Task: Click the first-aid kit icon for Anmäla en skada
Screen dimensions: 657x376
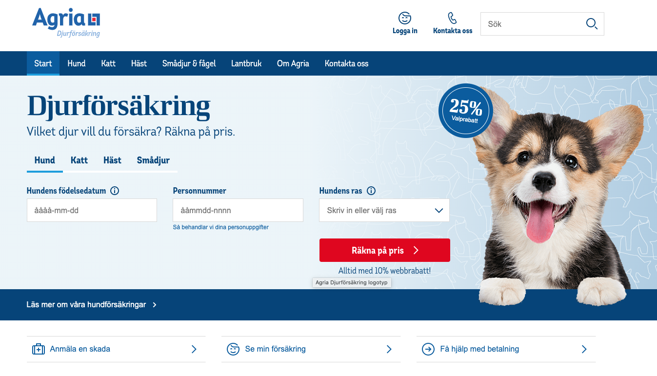Action: tap(39, 349)
